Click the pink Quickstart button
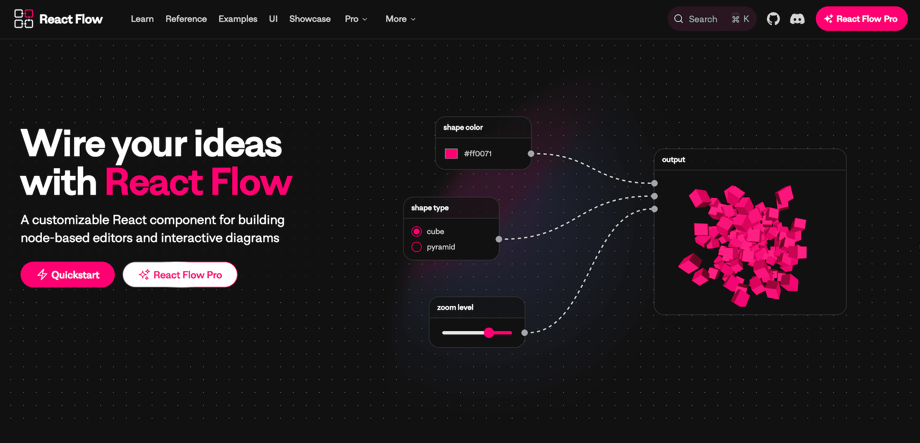 coord(67,275)
